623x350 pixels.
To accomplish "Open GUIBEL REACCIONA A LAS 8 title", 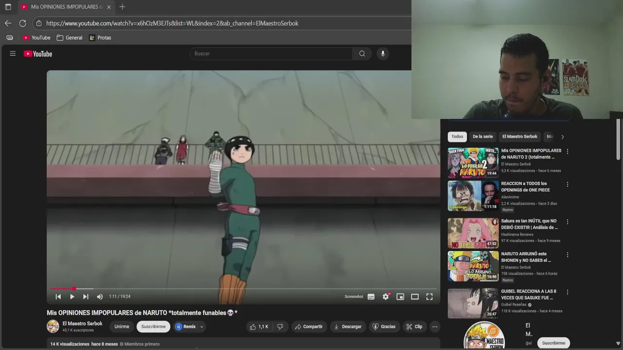I will [529, 295].
